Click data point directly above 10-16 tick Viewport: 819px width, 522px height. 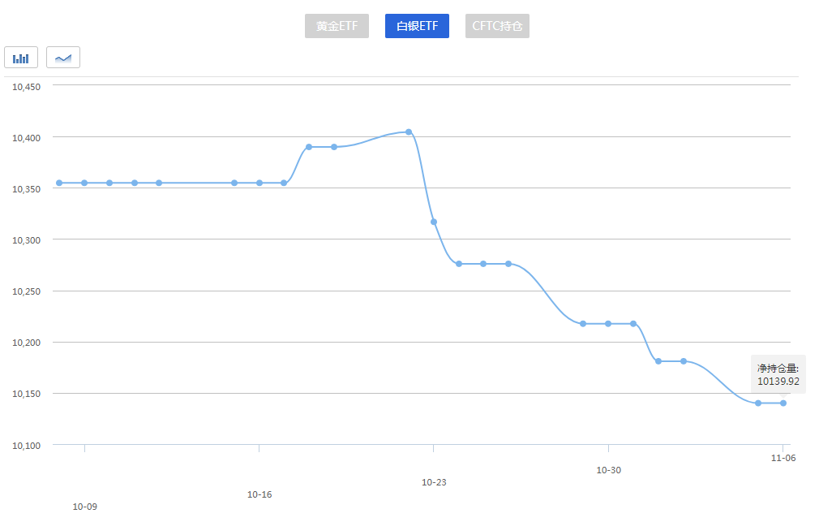259,183
